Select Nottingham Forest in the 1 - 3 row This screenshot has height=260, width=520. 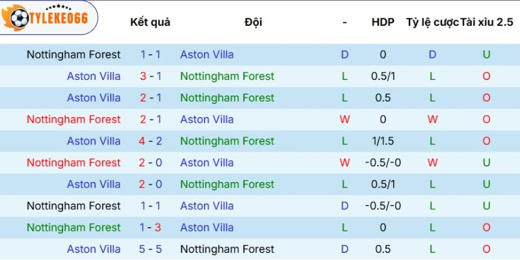click(73, 227)
